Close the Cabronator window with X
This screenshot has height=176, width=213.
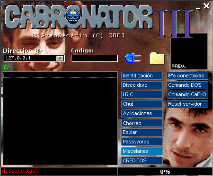(x=206, y=6)
